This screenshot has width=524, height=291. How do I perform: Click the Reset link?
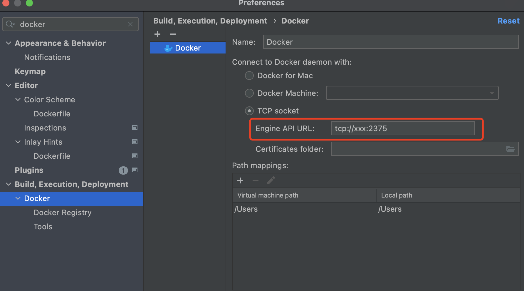[x=508, y=21]
